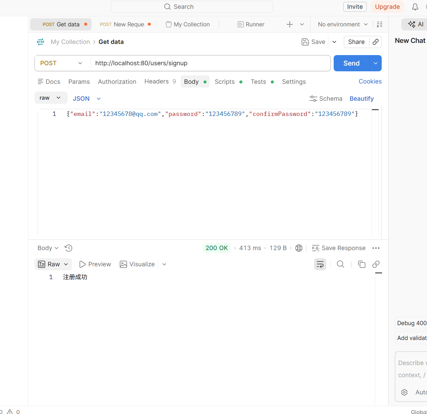Open the No environment selector
Viewport: 427px width, 414px height.
(343, 24)
